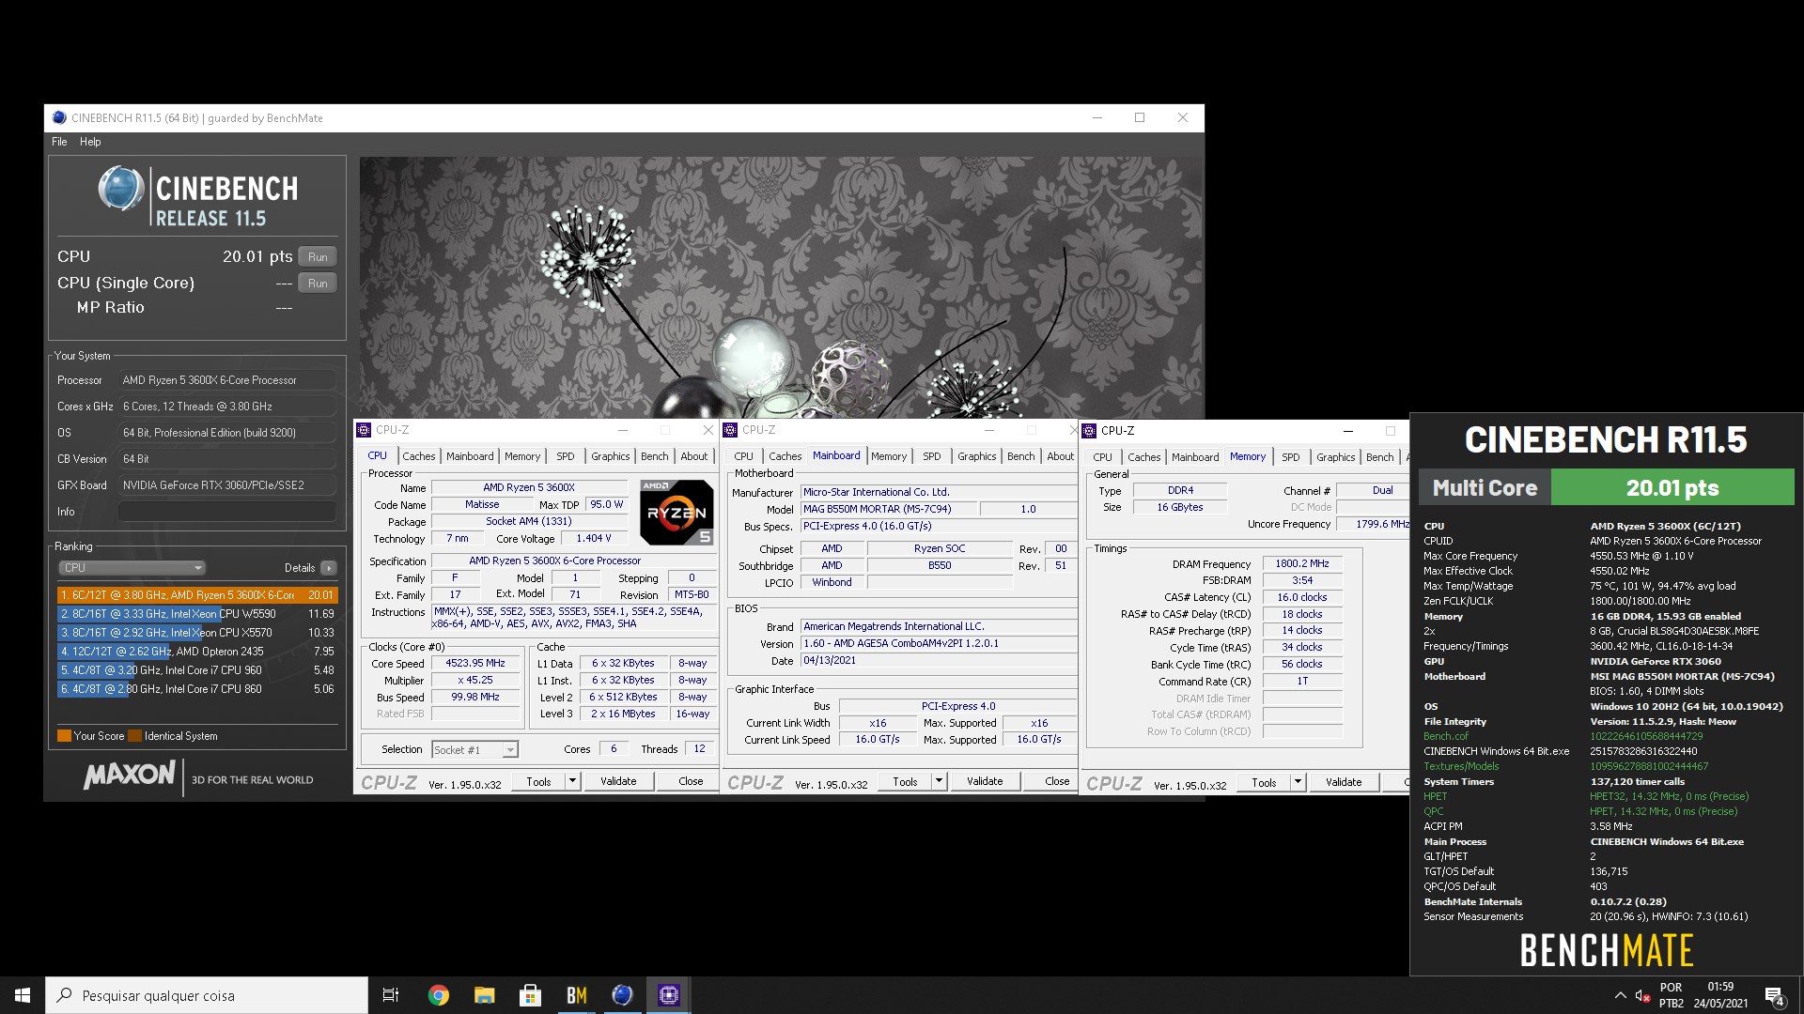Open Graphics tab in first CPU-Z
The width and height of the screenshot is (1804, 1014).
pos(610,456)
